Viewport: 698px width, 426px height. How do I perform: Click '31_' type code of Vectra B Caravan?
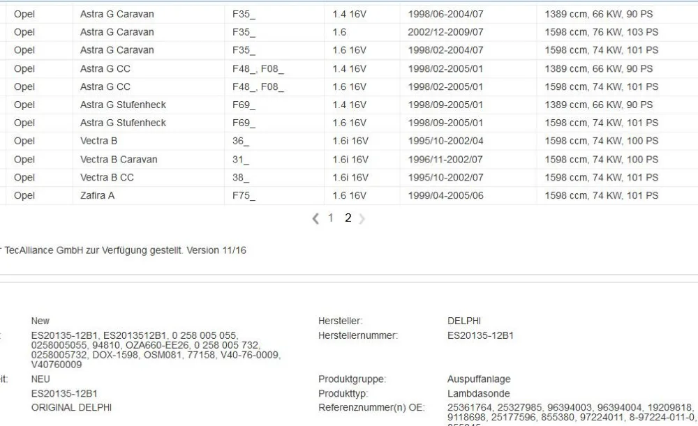pyautogui.click(x=241, y=160)
